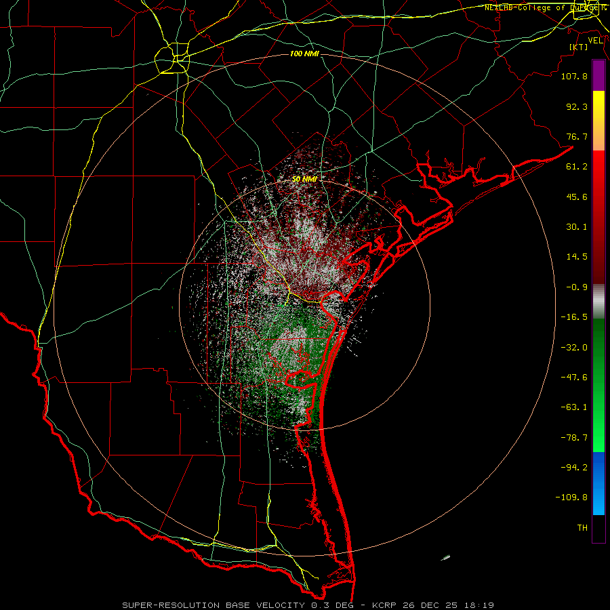
Task: Click the -32.0 legend value
Action: click(574, 348)
